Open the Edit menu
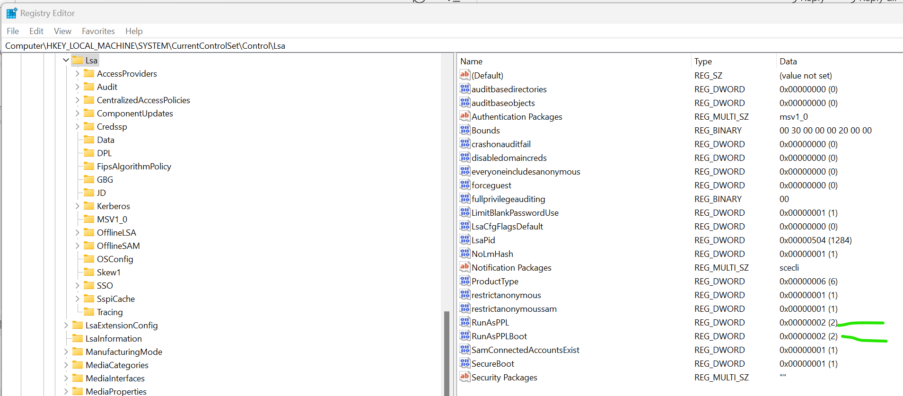This screenshot has width=903, height=396. click(36, 31)
